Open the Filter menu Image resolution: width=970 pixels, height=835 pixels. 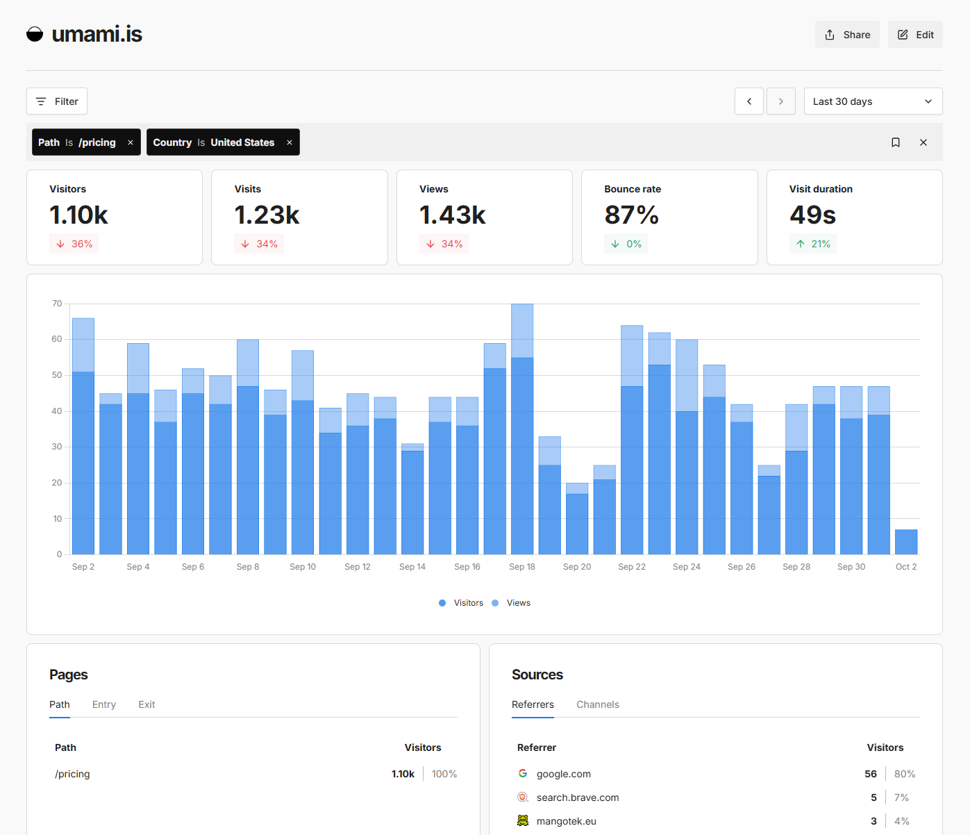click(57, 101)
